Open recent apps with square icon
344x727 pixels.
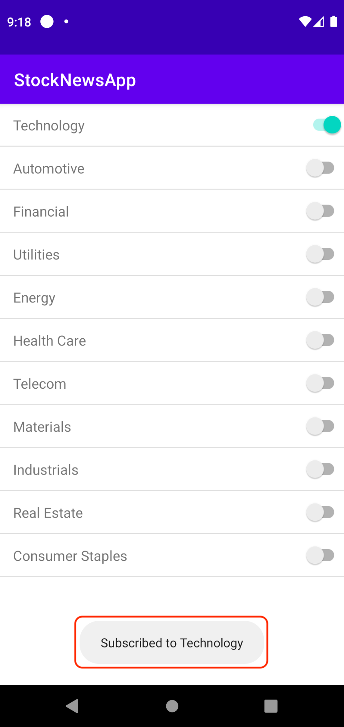coord(271,706)
